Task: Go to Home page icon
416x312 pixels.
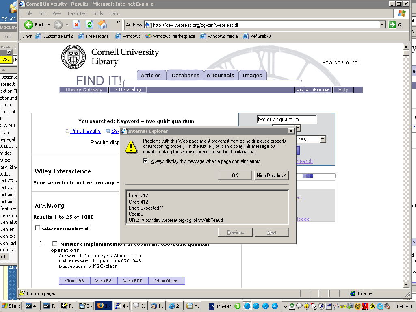Action: (102, 25)
